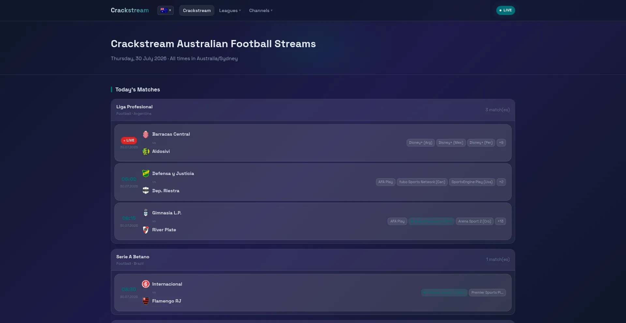Click the Defensa y Justicia team name
Screen dimensions: 626x323
click(x=173, y=174)
